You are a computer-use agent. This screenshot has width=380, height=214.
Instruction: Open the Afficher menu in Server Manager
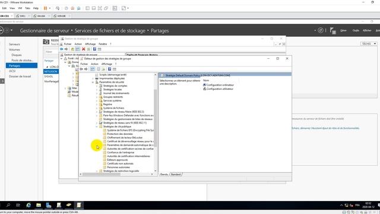click(367, 30)
